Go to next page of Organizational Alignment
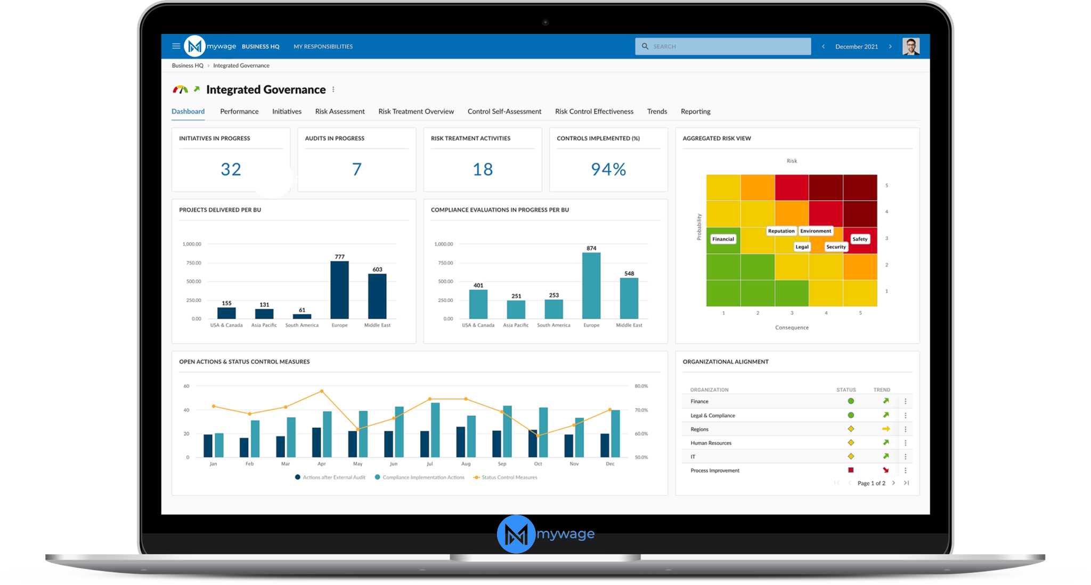1091x585 pixels. [x=893, y=483]
